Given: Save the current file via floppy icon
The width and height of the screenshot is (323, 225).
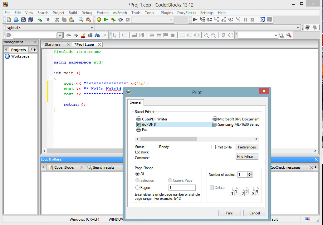Looking at the screenshot, I should 23,20.
